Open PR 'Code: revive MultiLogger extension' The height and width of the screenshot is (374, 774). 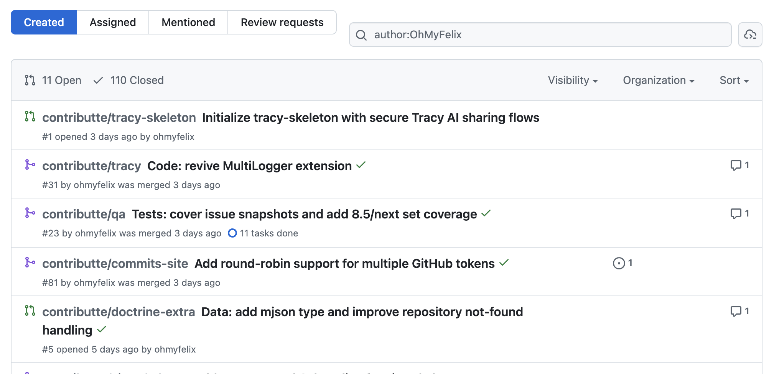tap(249, 166)
